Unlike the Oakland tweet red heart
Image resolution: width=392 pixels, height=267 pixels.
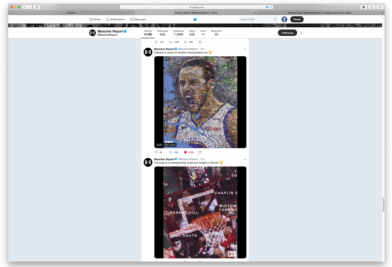pos(185,152)
